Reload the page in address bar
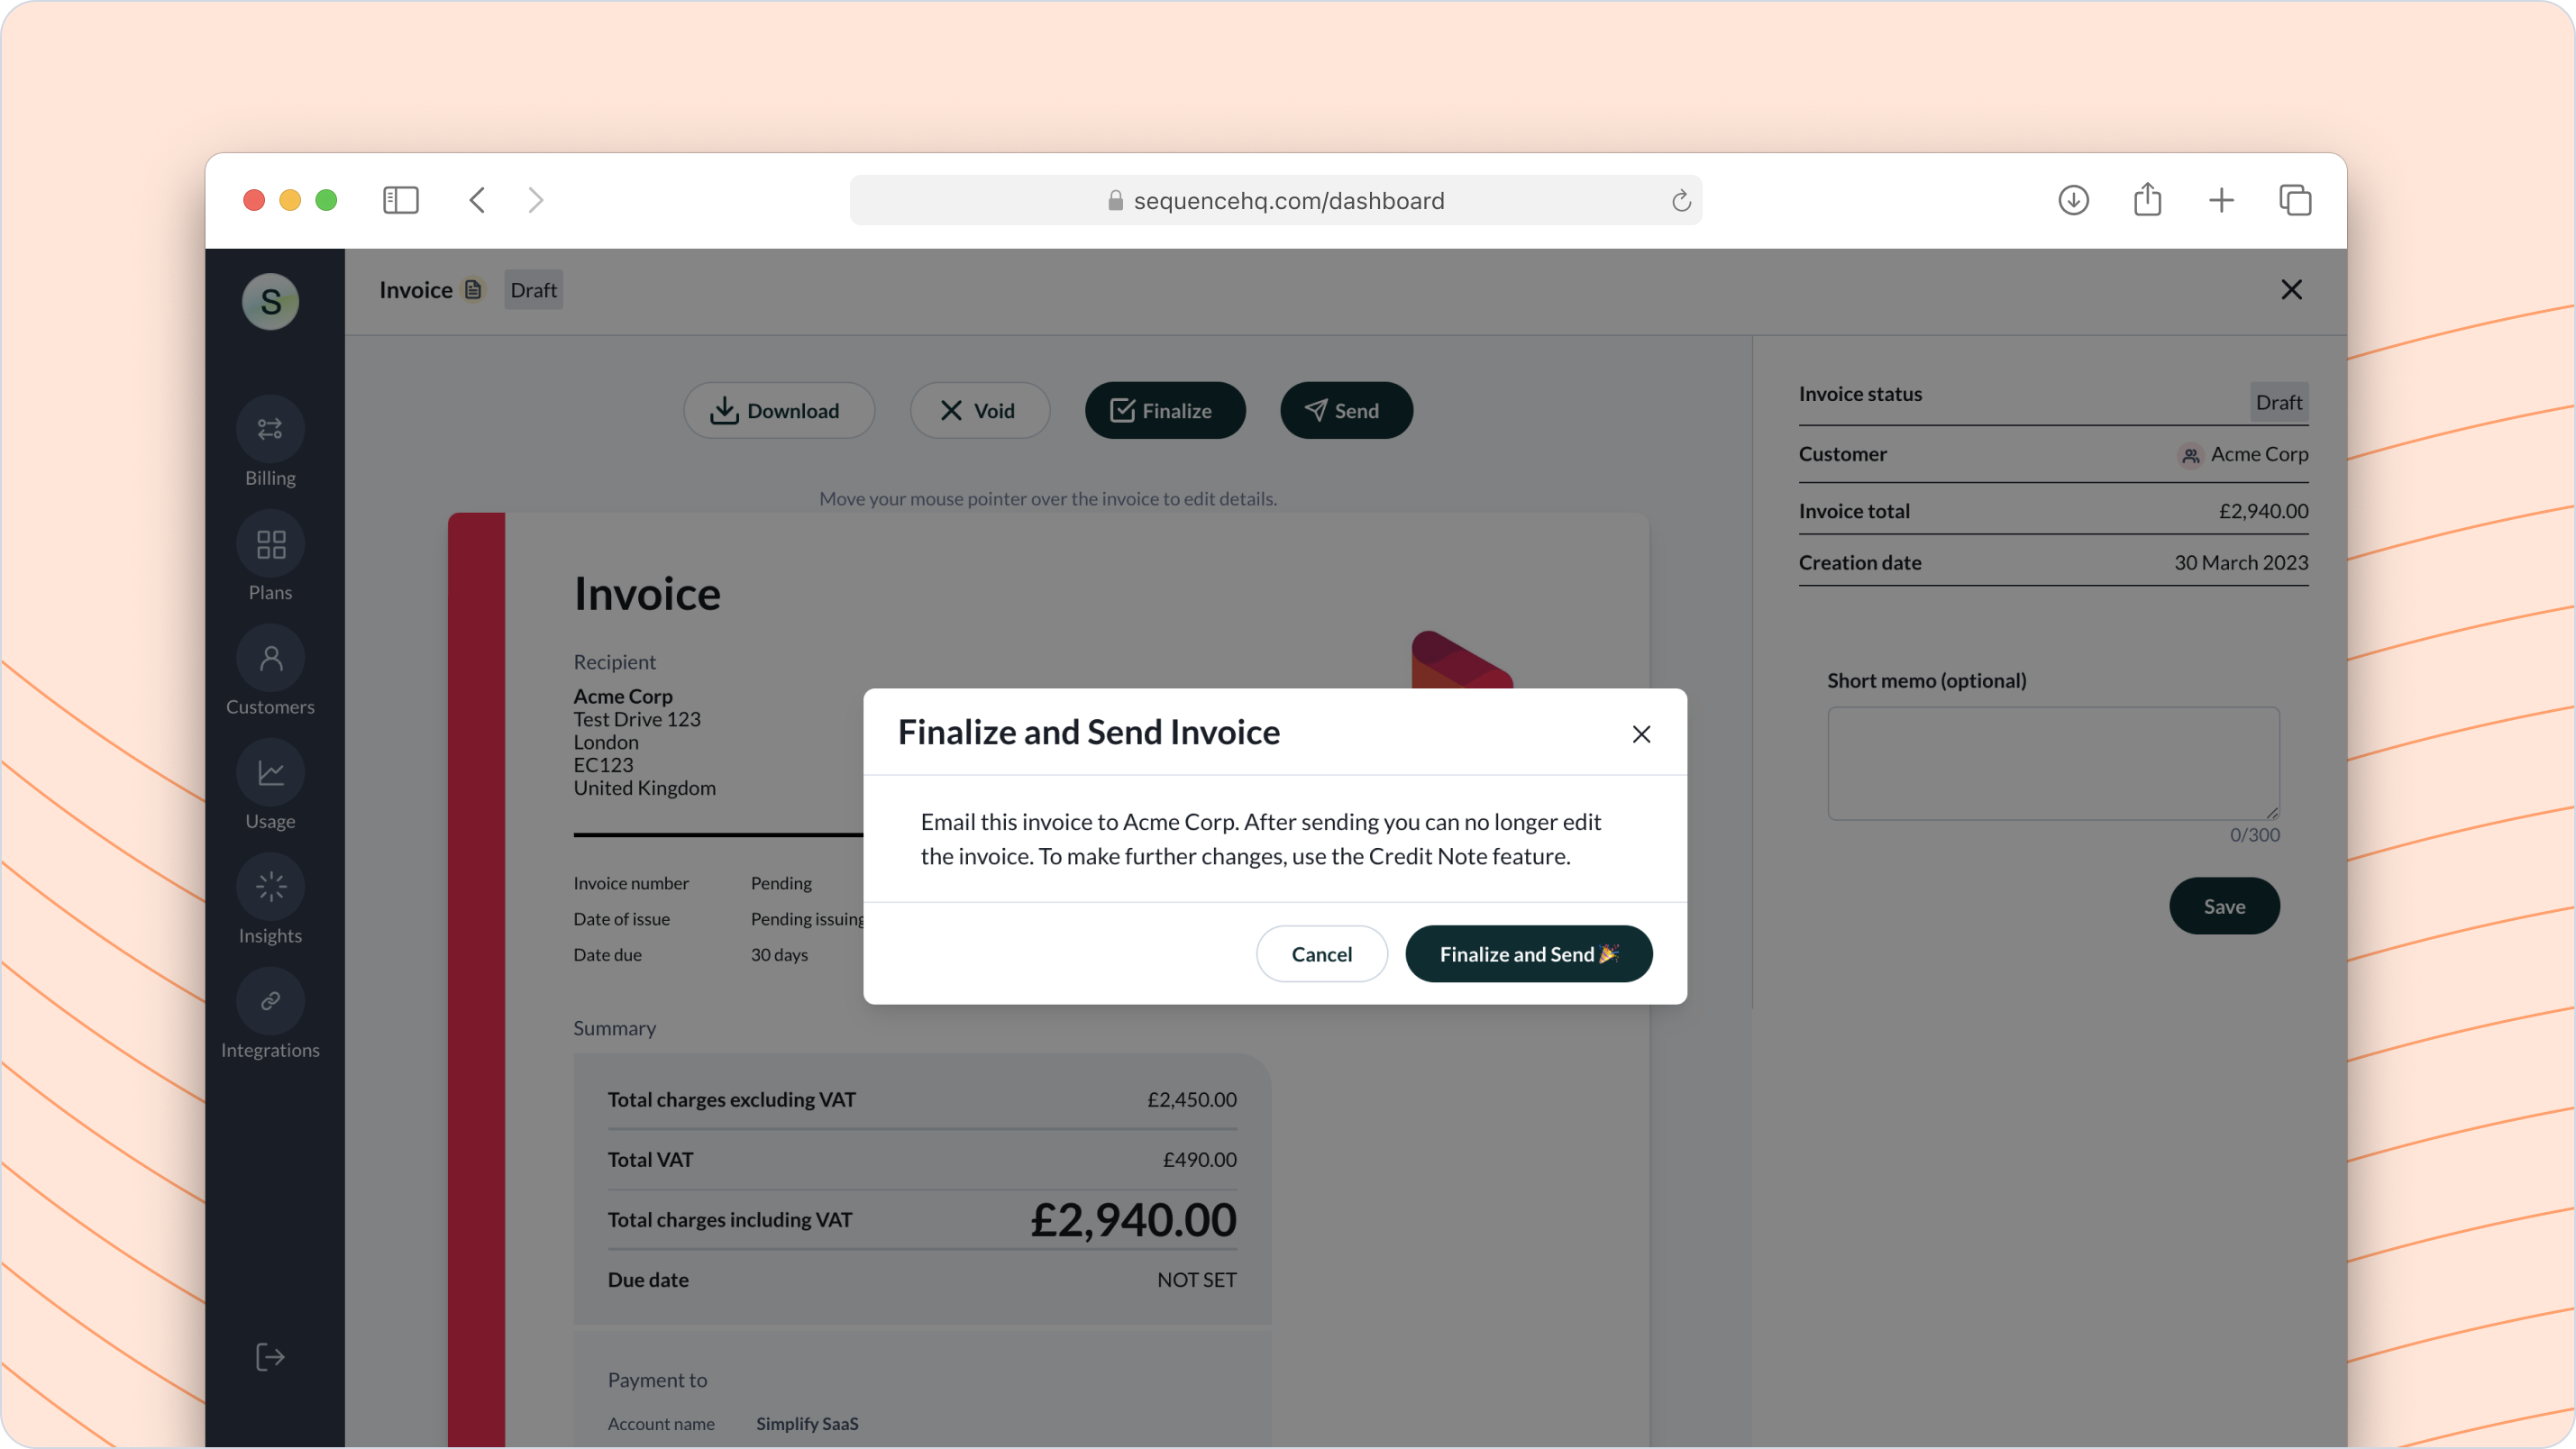2576x1449 pixels. pos(1681,201)
